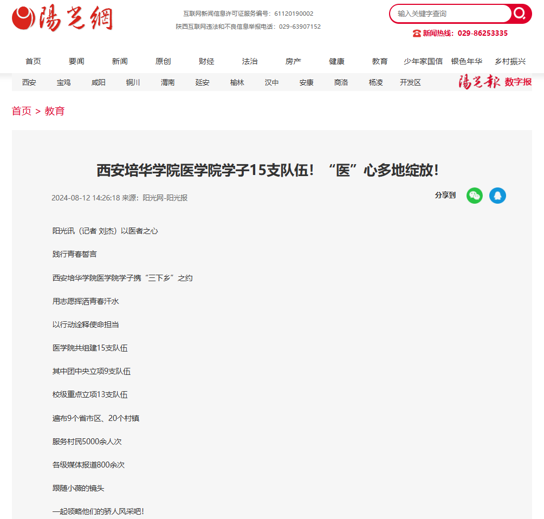Open the 法治 navigation section
Image resolution: width=544 pixels, height=519 pixels.
[250, 61]
